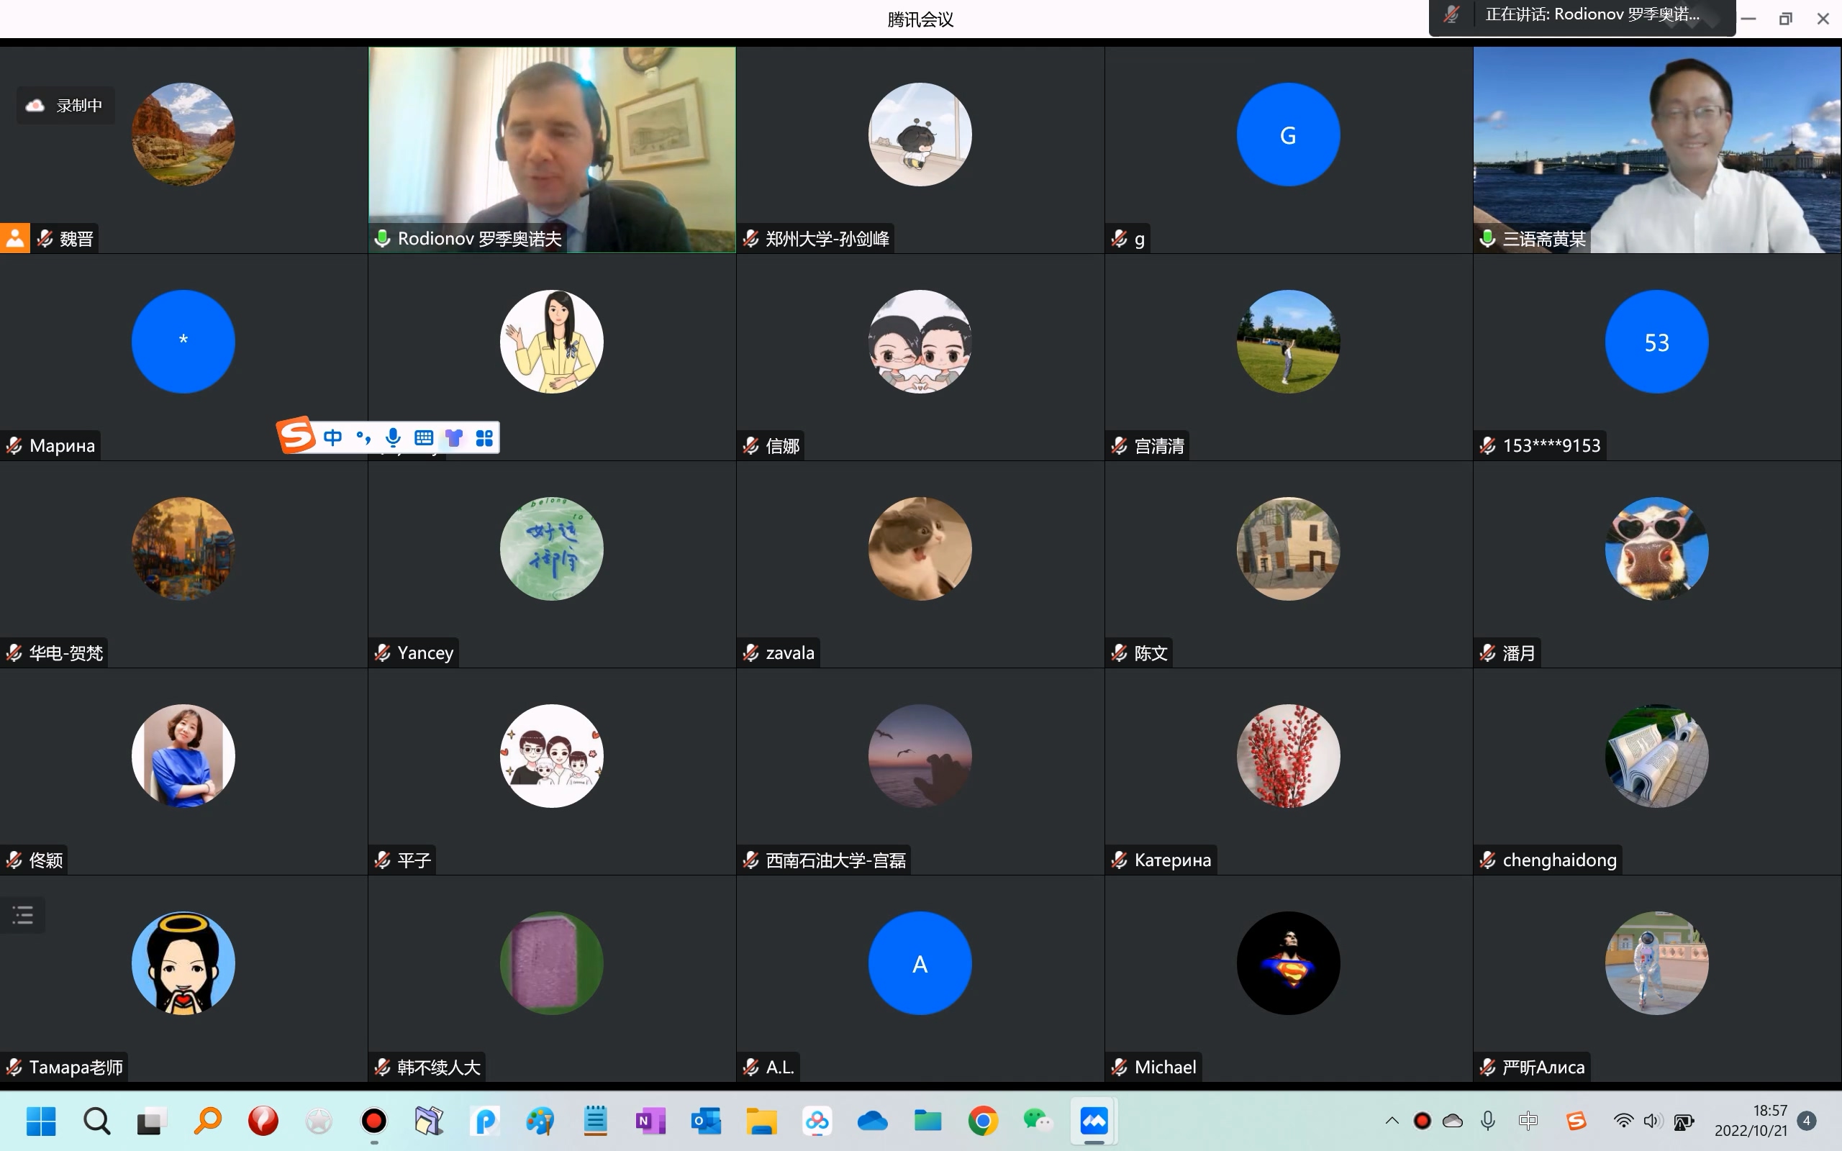Open Tencent Meeting icon in taskbar
The height and width of the screenshot is (1151, 1842).
click(1094, 1121)
